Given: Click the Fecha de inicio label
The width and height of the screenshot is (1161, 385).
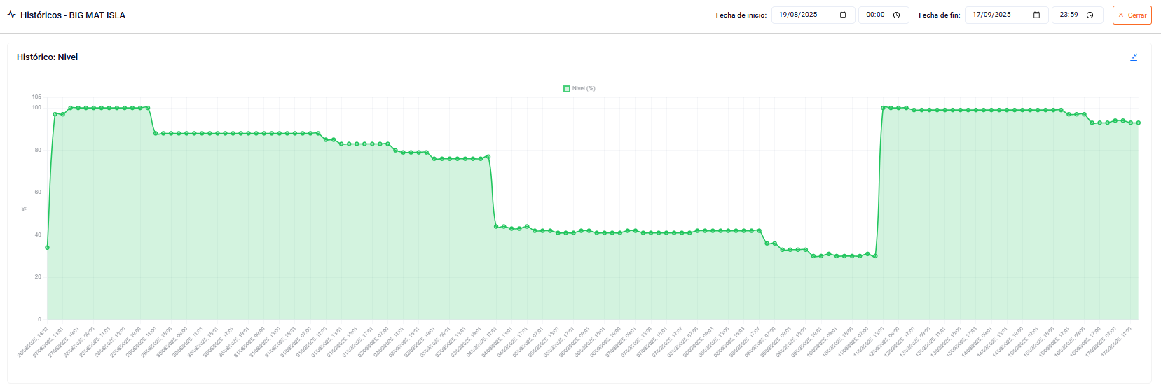Looking at the screenshot, I should tap(741, 15).
